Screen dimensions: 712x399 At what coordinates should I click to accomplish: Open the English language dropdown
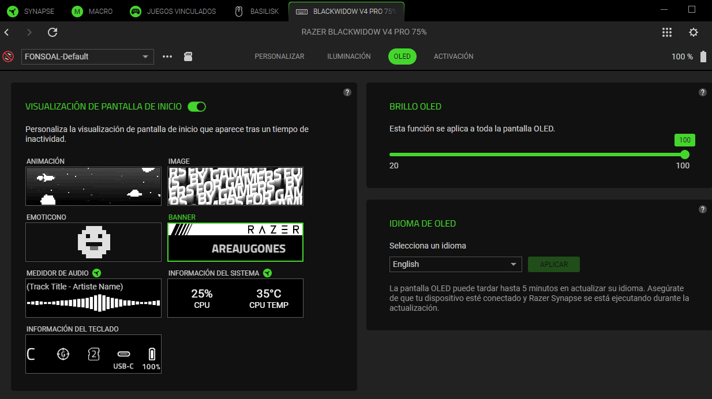point(456,264)
